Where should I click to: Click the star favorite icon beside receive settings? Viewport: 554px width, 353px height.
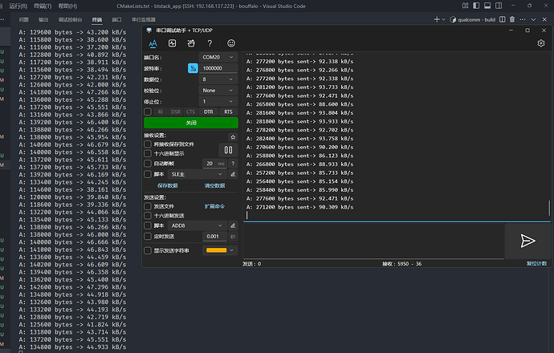coord(233,137)
